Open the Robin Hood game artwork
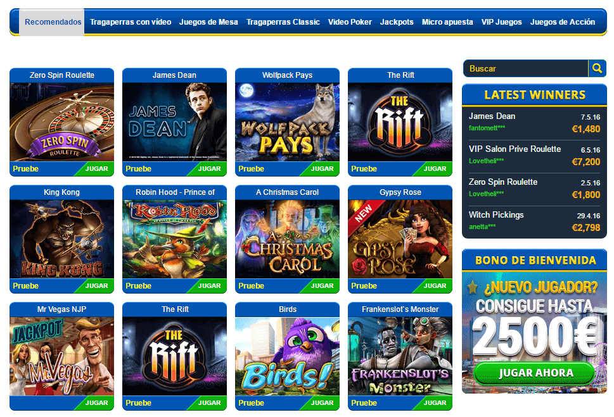Viewport: 614px width, 417px height. [175, 239]
